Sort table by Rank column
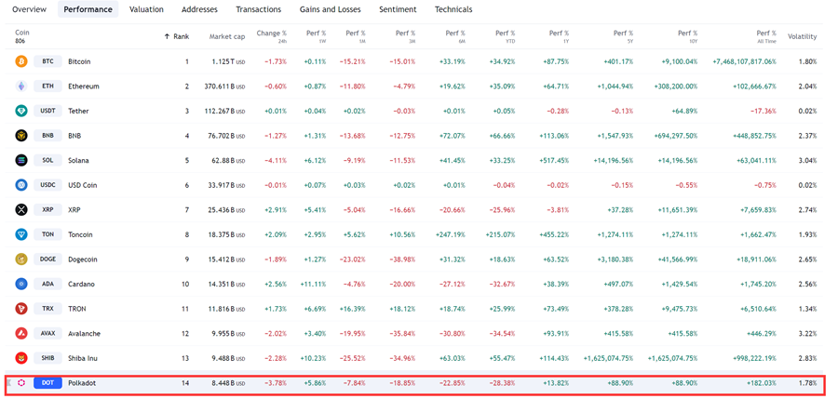838x399 pixels. 177,36
